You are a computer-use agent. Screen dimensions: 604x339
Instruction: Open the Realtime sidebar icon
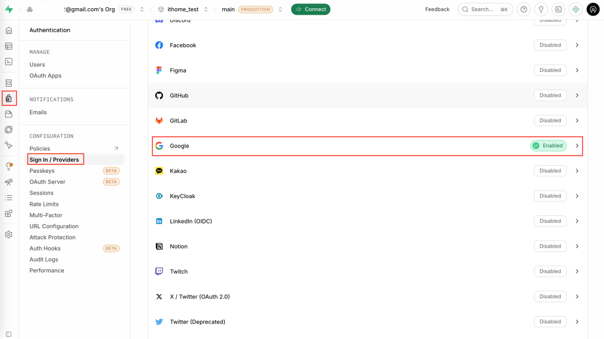pyautogui.click(x=9, y=145)
